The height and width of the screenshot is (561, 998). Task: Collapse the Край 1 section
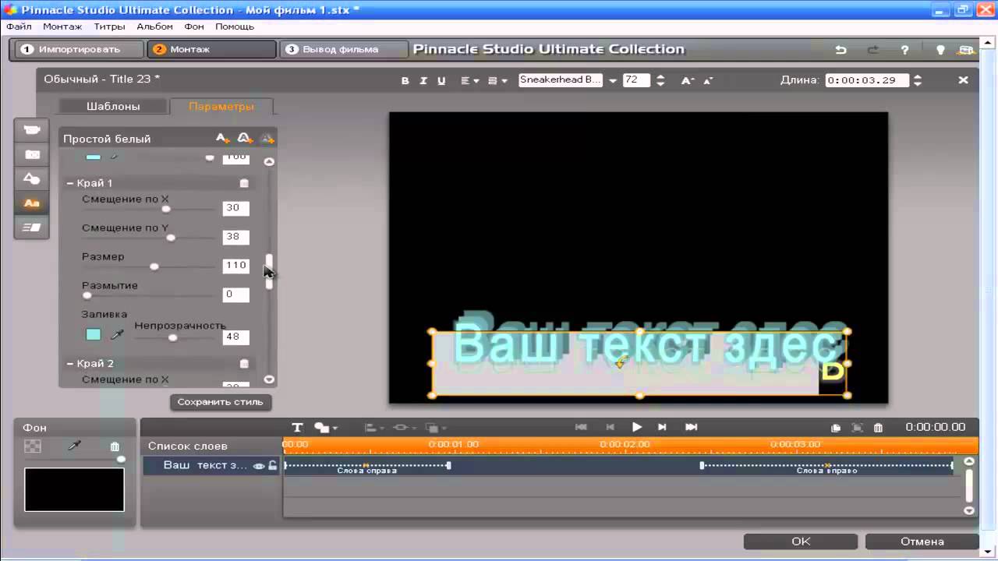pyautogui.click(x=70, y=183)
